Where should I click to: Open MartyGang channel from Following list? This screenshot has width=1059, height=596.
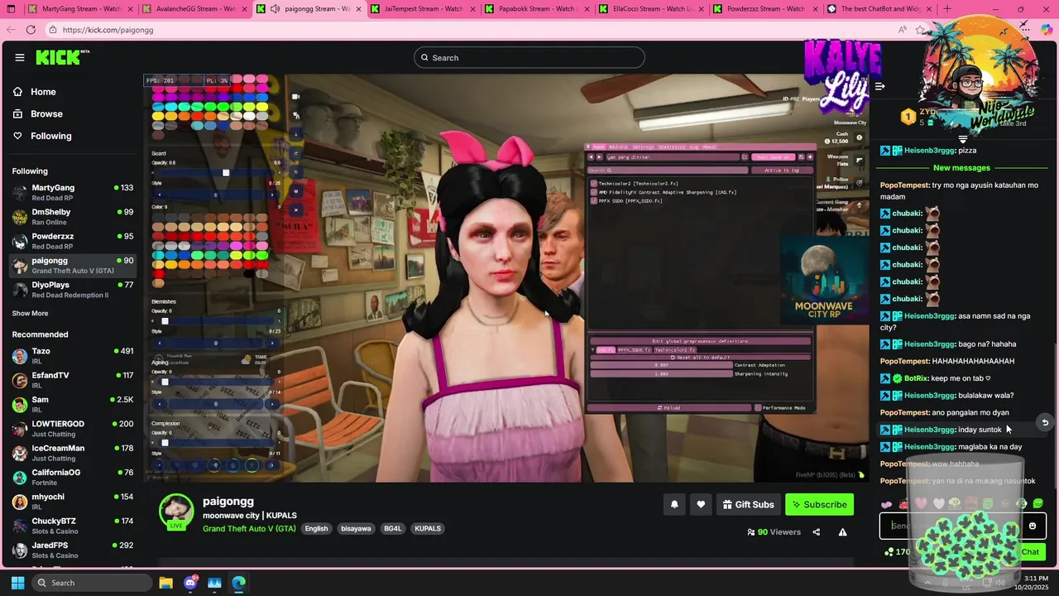73,192
